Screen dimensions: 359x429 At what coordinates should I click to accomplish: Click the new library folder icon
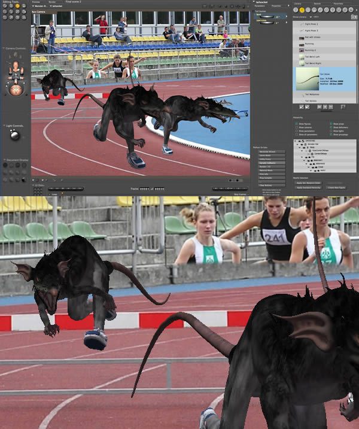[354, 17]
